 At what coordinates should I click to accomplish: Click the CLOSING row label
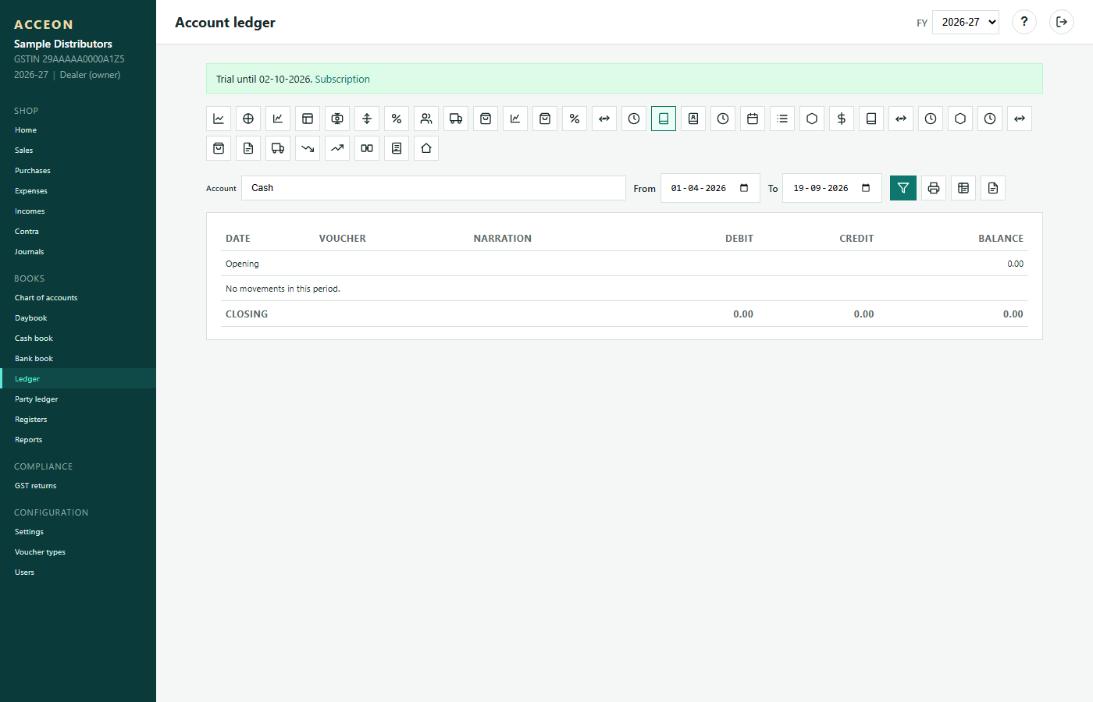click(x=247, y=314)
